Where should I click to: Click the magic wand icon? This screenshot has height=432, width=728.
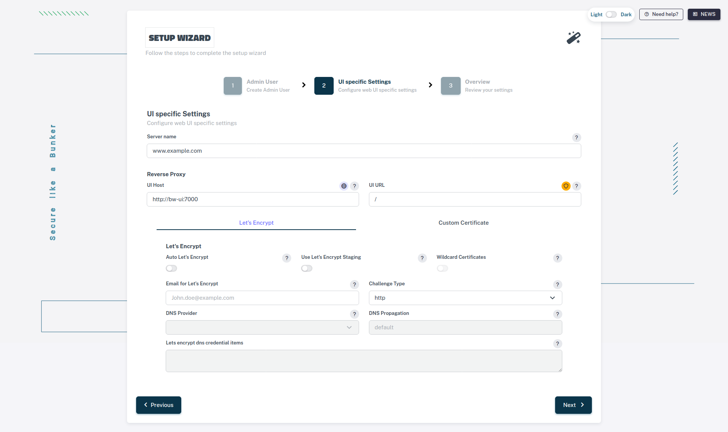click(x=573, y=38)
